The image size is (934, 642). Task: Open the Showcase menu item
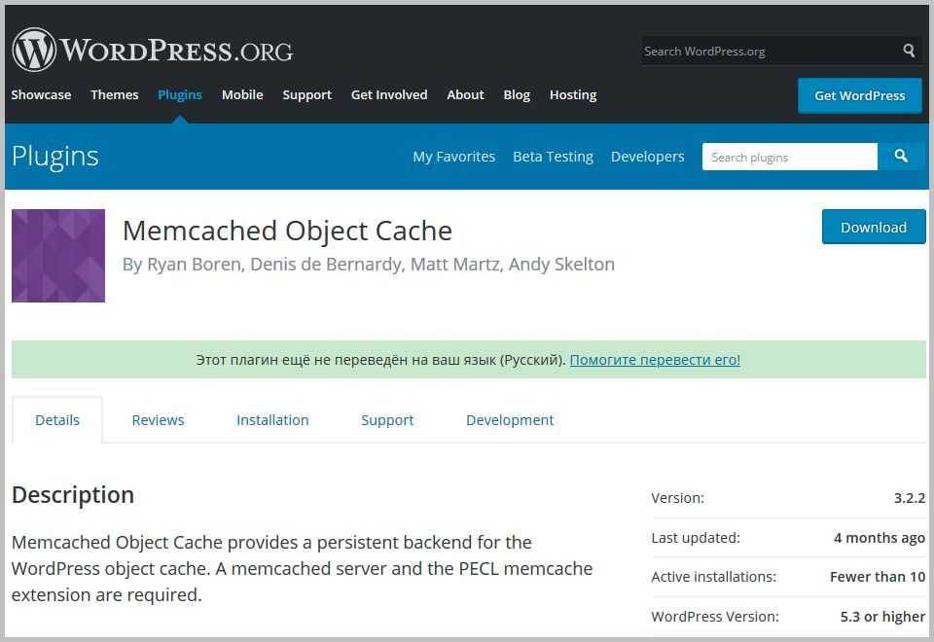click(41, 94)
